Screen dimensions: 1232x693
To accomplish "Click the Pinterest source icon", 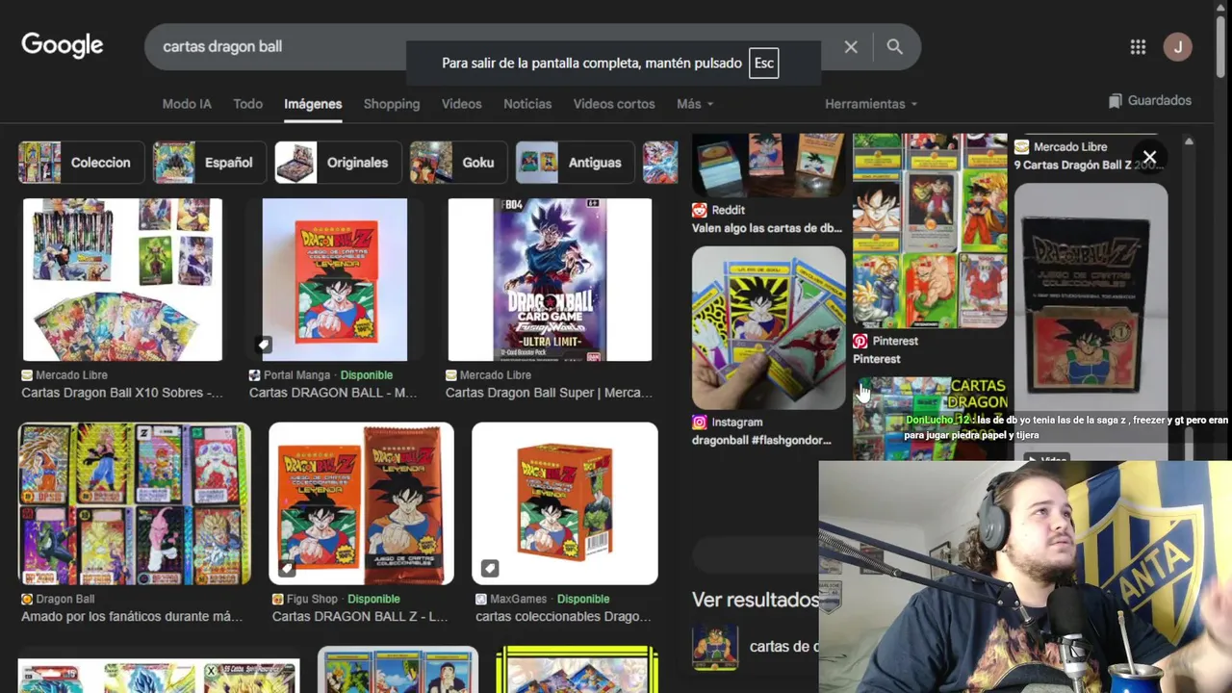I will (x=860, y=341).
